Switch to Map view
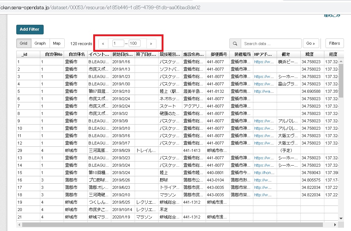The image size is (351, 231). tap(57, 43)
